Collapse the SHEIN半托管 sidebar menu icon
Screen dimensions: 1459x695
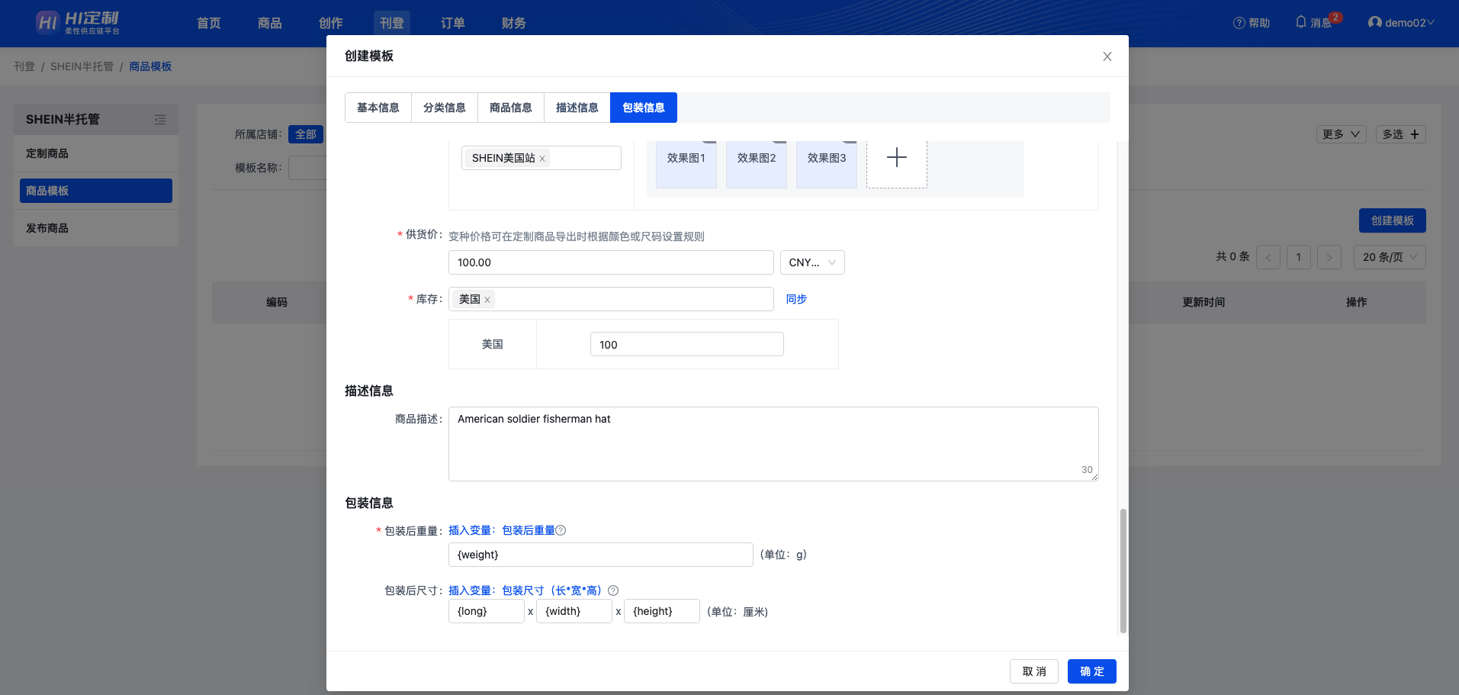tap(160, 120)
